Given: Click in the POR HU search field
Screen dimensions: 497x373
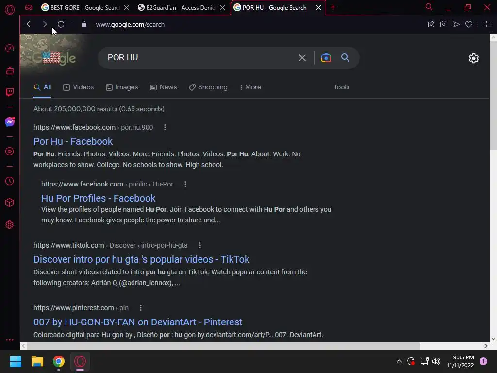Looking at the screenshot, I should [x=199, y=57].
